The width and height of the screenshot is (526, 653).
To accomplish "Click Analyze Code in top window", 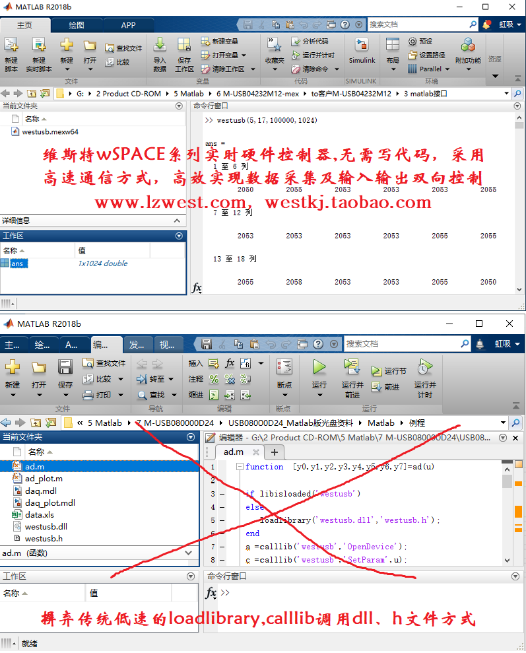I will point(310,41).
